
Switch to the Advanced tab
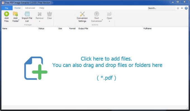pyautogui.click(x=30, y=8)
